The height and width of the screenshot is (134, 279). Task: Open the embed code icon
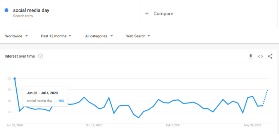[x=260, y=56]
